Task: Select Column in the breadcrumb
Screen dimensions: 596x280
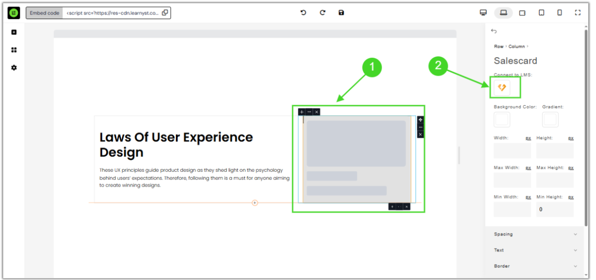Action: (x=516, y=47)
